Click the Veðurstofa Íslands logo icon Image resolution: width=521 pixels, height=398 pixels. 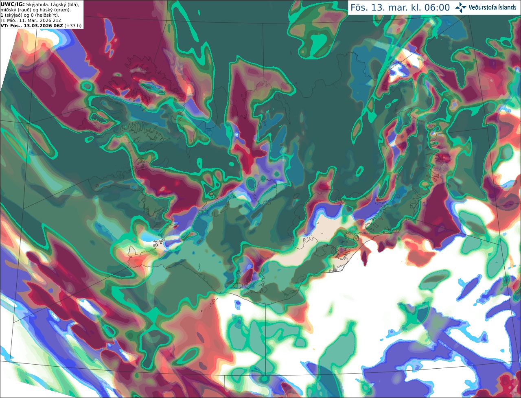click(461, 7)
